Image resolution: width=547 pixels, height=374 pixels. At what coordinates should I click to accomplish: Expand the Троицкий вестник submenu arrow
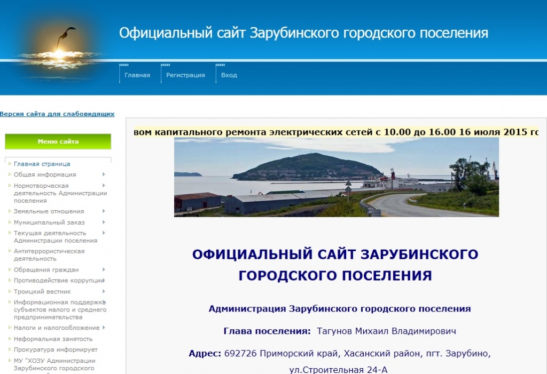[x=104, y=291]
